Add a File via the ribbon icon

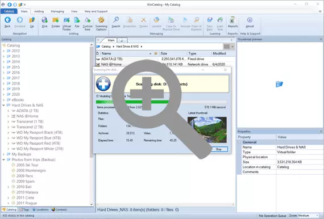(x=77, y=20)
